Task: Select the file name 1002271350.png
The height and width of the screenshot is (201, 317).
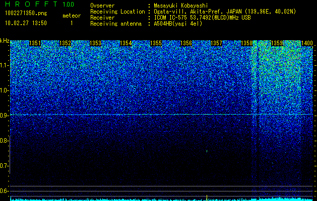Action: (x=26, y=14)
